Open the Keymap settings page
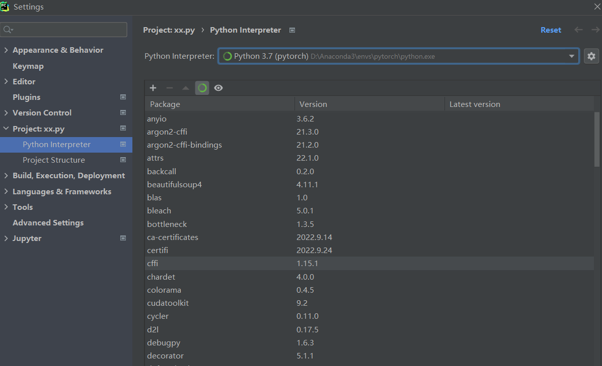602x366 pixels. 28,66
